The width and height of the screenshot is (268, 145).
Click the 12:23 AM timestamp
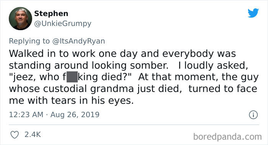point(26,114)
